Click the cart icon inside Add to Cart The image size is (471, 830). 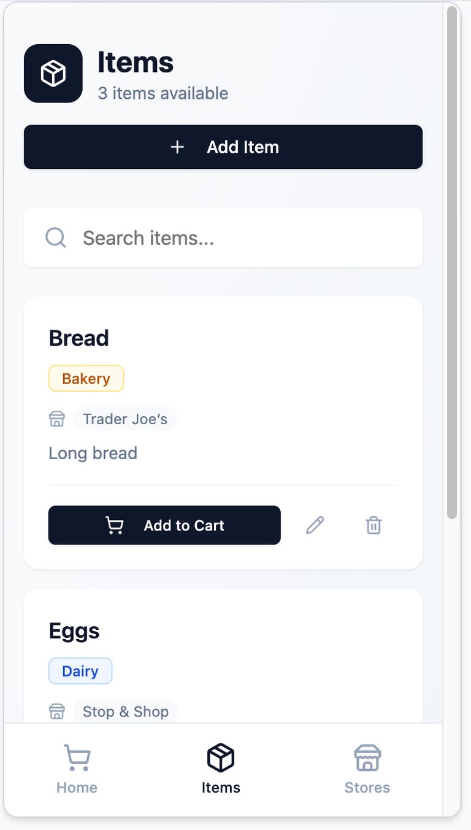(x=115, y=526)
